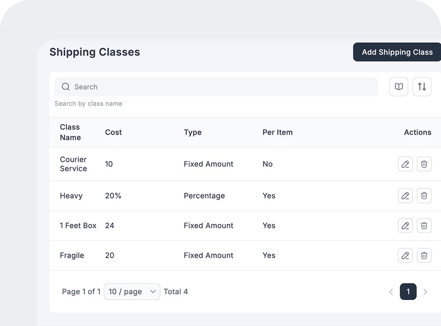Delete the Courier Service shipping class
This screenshot has width=441, height=326.
click(424, 164)
